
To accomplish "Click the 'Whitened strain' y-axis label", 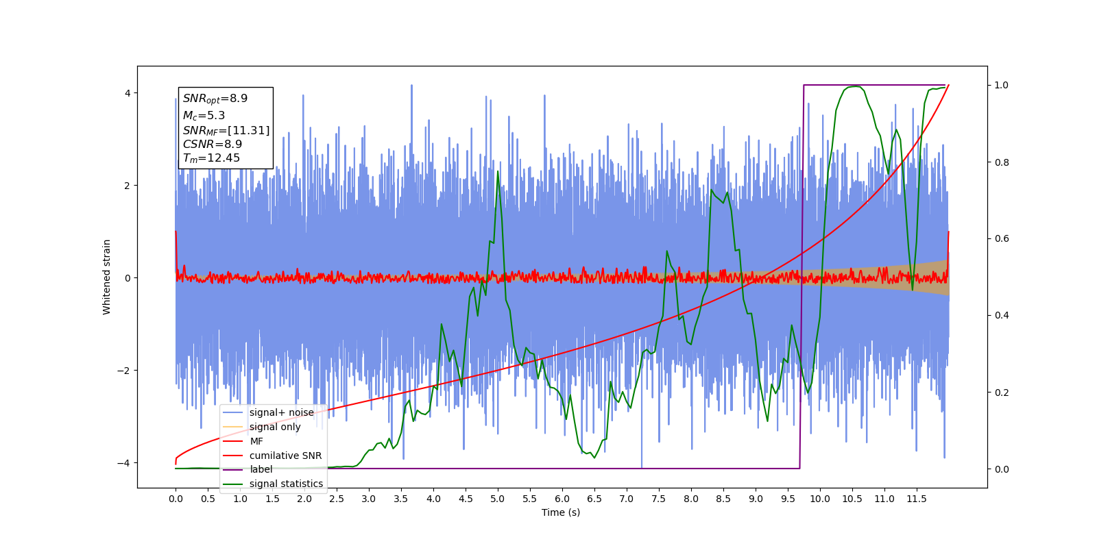I will (x=106, y=277).
